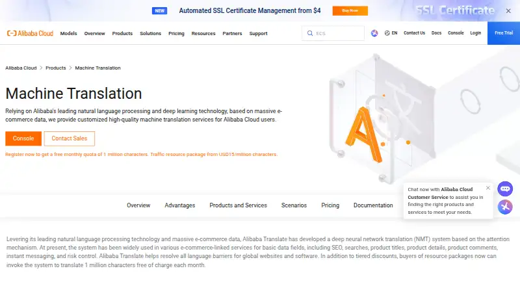This screenshot has height=286, width=520.
Task: Open the purple AI assistant floating button
Action: click(505, 207)
